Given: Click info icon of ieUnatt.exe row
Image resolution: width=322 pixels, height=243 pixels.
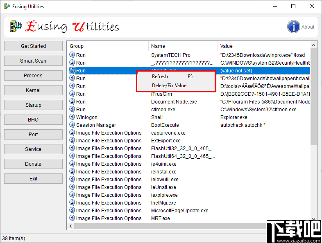Looking at the screenshot, I should 72,187.
